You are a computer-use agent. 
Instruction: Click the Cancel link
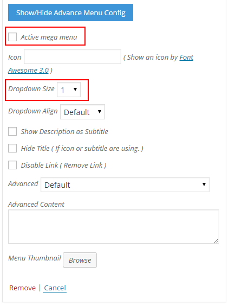tap(55, 288)
